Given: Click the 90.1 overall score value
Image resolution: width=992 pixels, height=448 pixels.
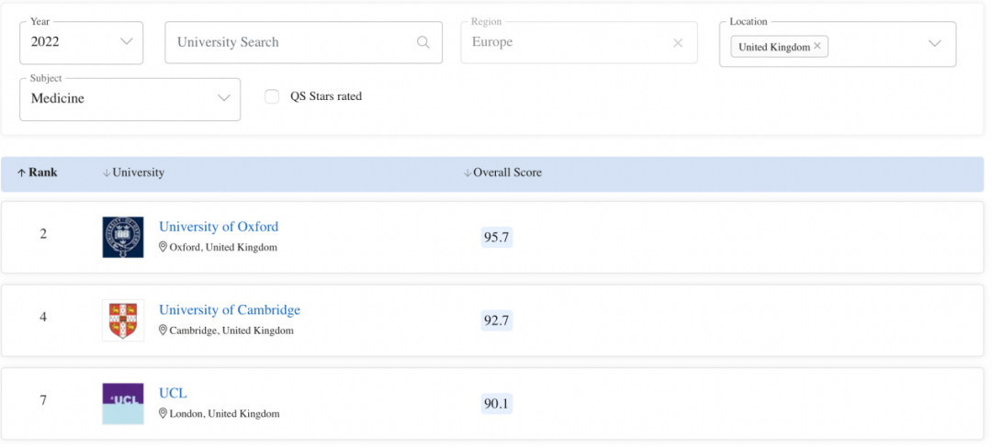Looking at the screenshot, I should [x=497, y=405].
